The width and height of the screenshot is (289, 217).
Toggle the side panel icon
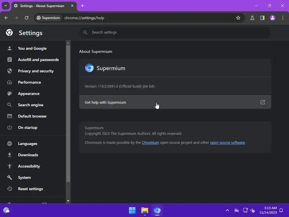point(262,18)
